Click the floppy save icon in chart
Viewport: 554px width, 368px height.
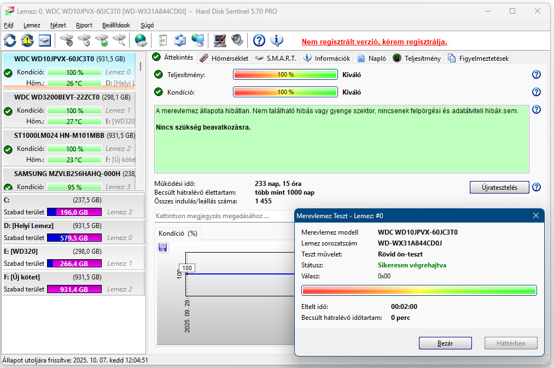(x=163, y=248)
